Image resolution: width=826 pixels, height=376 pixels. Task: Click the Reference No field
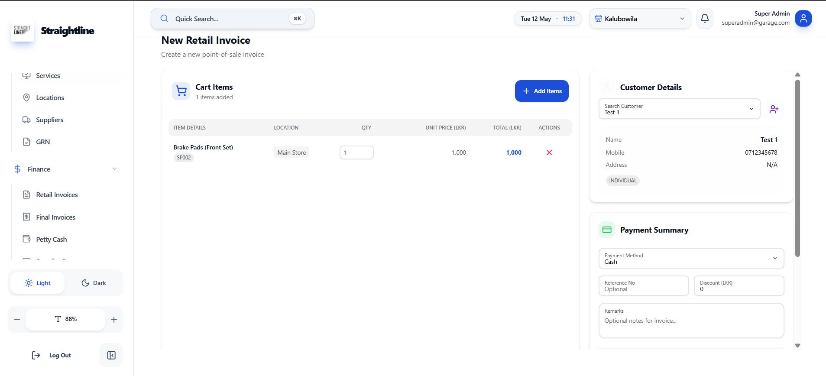[x=644, y=286]
